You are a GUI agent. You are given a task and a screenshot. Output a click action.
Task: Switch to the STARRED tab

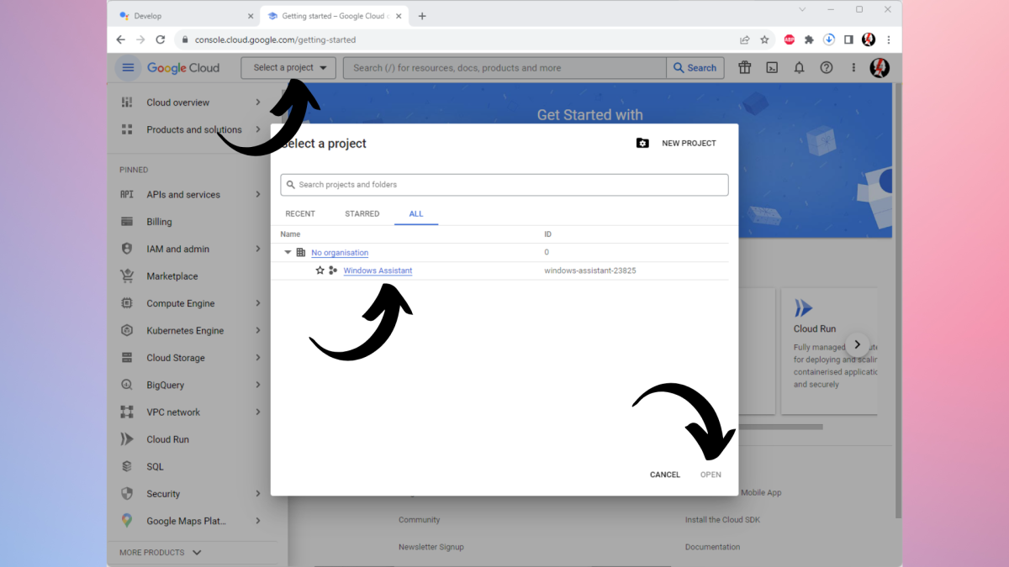(x=362, y=213)
